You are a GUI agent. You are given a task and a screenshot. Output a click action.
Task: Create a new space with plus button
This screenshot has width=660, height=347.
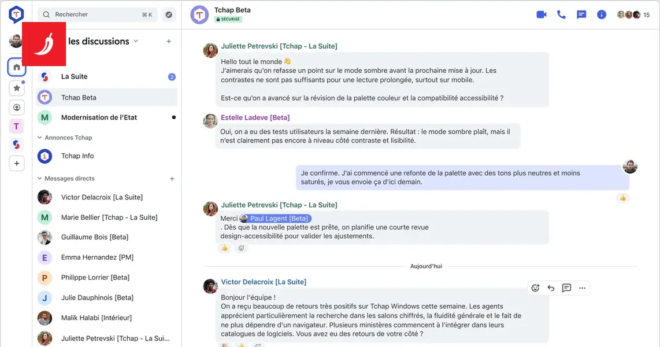point(16,164)
